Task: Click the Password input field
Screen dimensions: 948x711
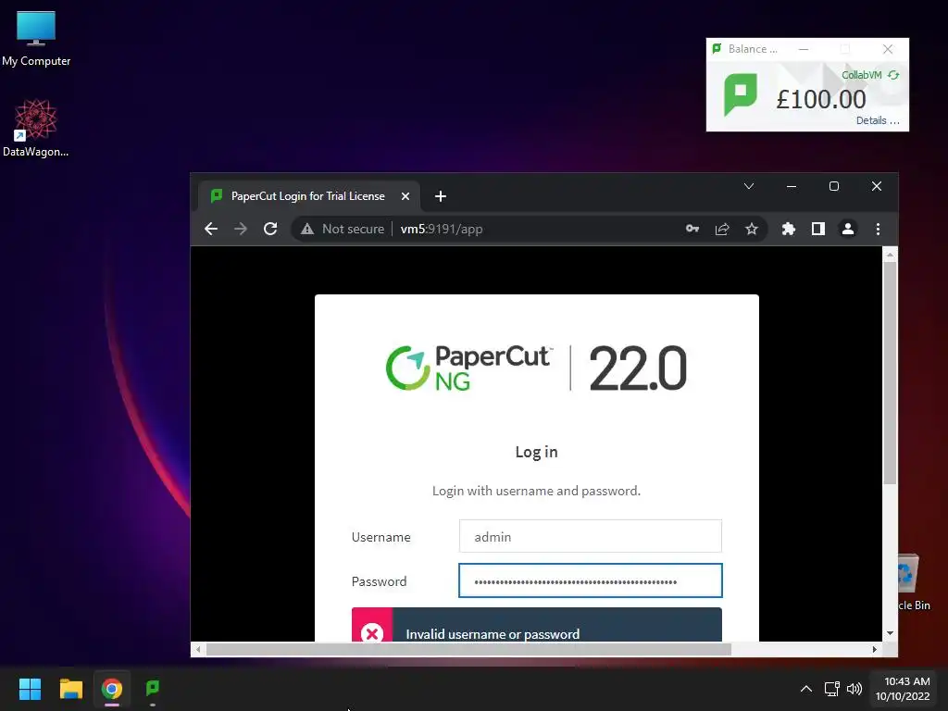Action: tap(590, 580)
